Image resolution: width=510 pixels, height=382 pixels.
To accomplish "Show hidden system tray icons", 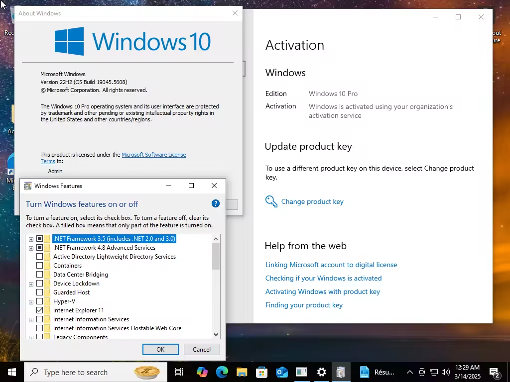I will pos(410,372).
